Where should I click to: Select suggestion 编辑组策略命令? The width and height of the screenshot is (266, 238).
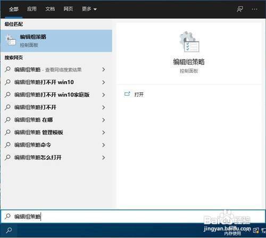point(56,145)
